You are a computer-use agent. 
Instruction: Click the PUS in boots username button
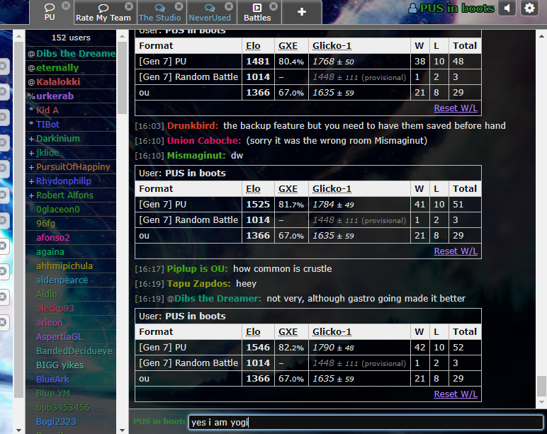(x=451, y=8)
